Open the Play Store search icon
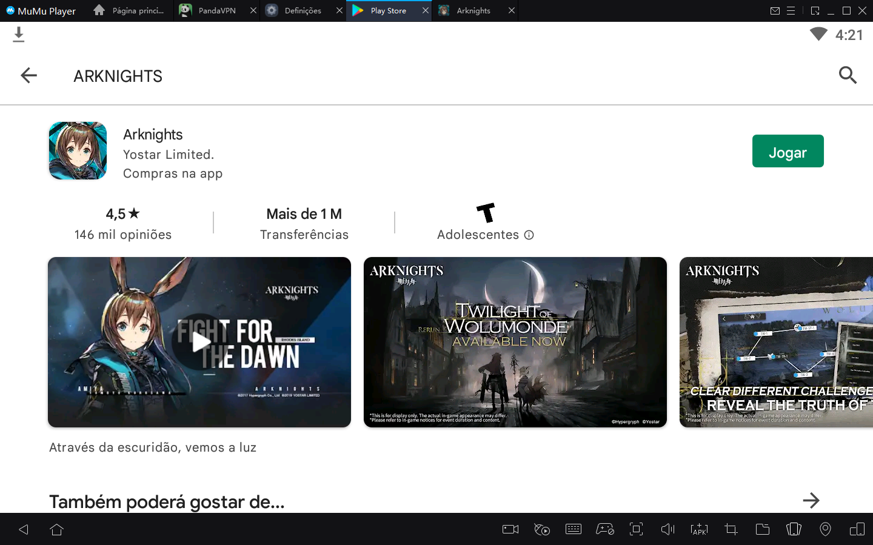873x545 pixels. (848, 75)
